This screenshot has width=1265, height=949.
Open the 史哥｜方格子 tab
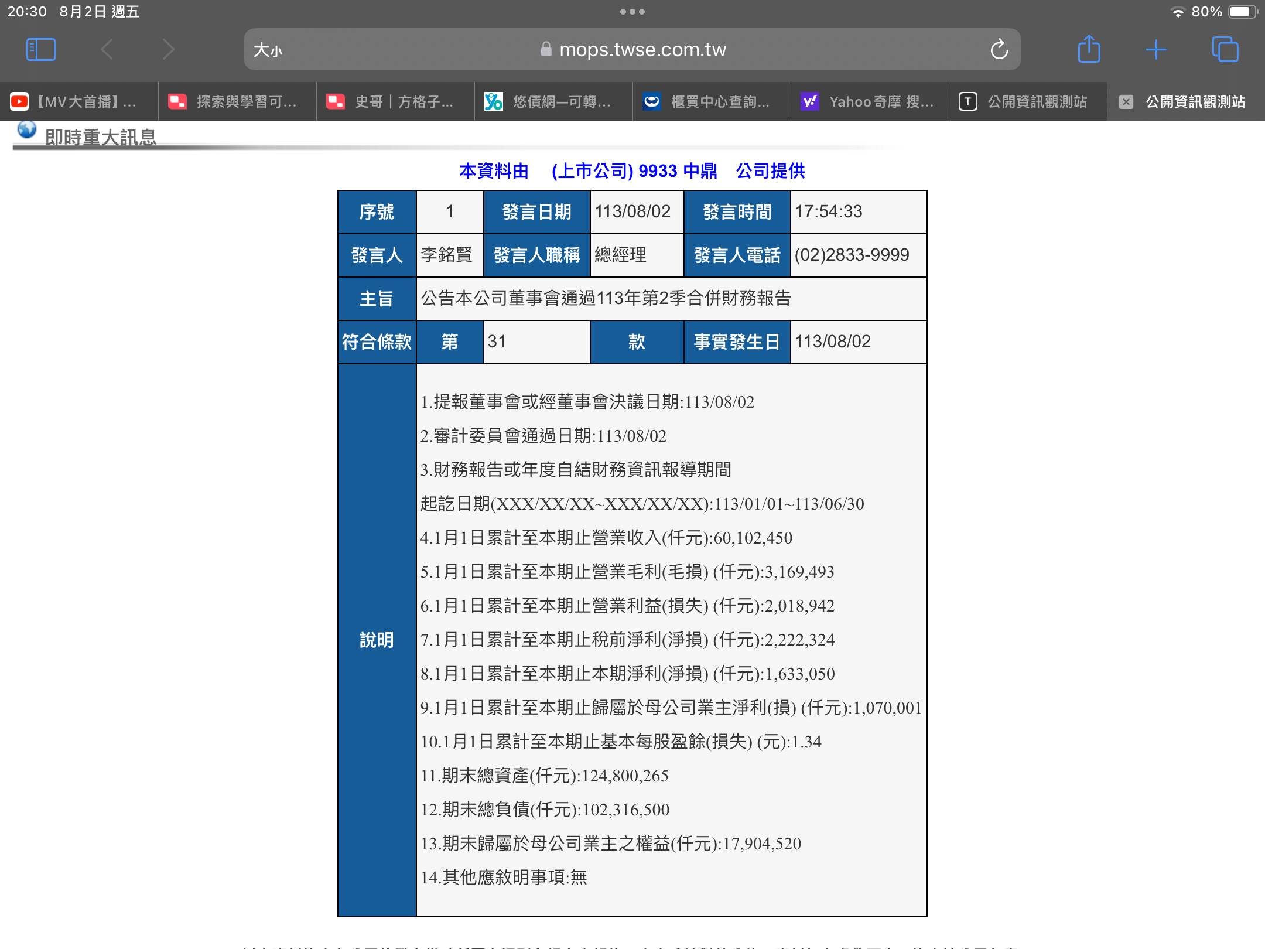(x=395, y=102)
